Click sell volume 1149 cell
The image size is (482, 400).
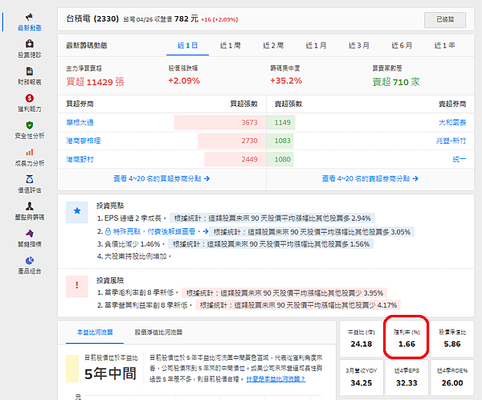(x=282, y=122)
